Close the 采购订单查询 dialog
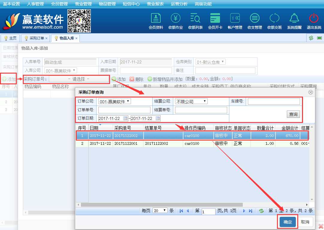The height and width of the screenshot is (230, 324). pyautogui.click(x=311, y=92)
